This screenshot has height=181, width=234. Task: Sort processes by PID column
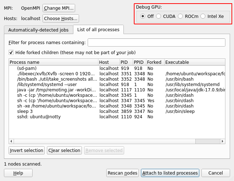[126, 62]
